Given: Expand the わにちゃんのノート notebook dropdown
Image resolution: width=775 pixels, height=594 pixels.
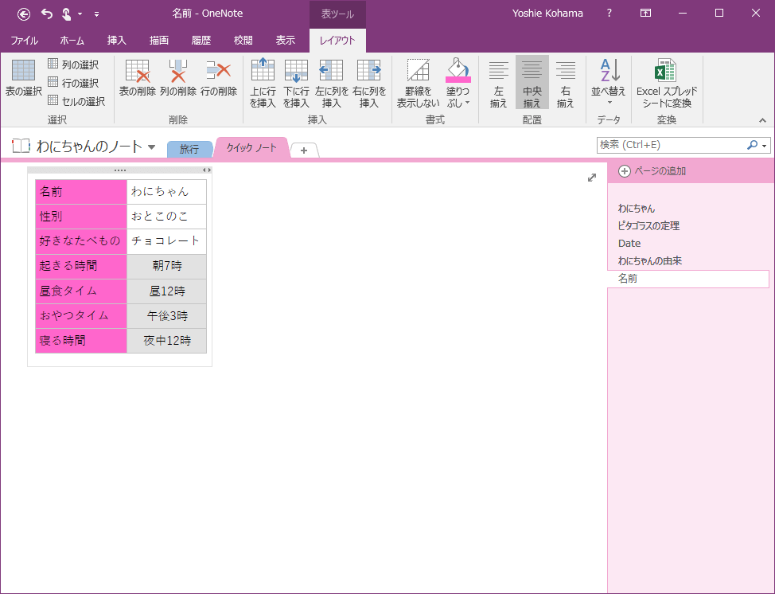Looking at the screenshot, I should (151, 147).
